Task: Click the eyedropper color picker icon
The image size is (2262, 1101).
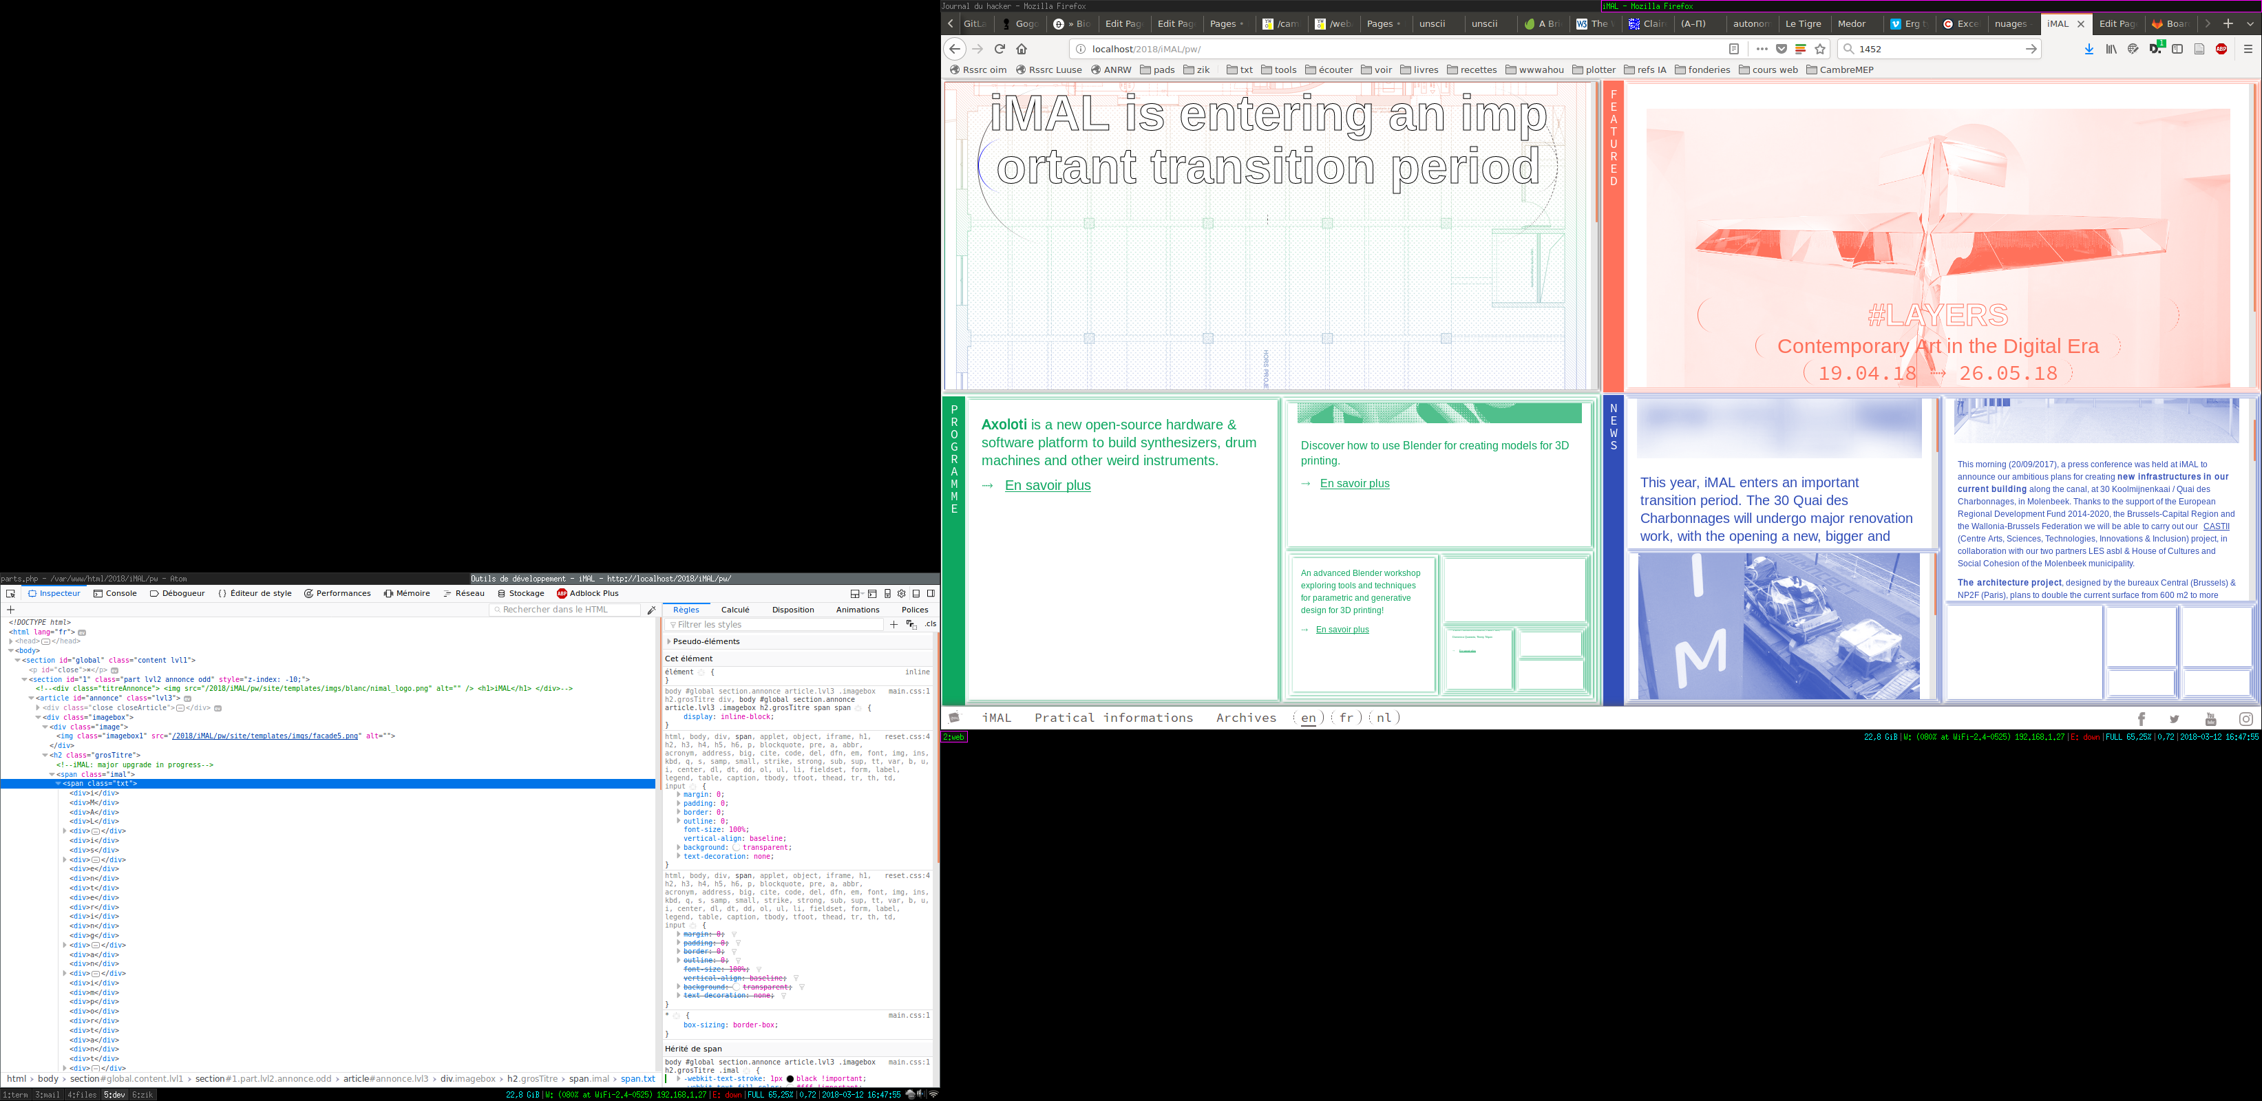Action: pyautogui.click(x=652, y=610)
